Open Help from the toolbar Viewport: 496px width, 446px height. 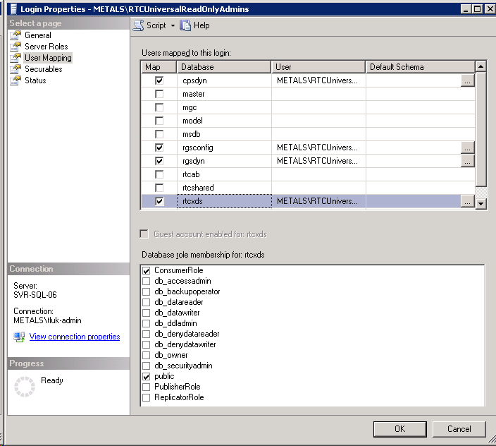pos(186,25)
